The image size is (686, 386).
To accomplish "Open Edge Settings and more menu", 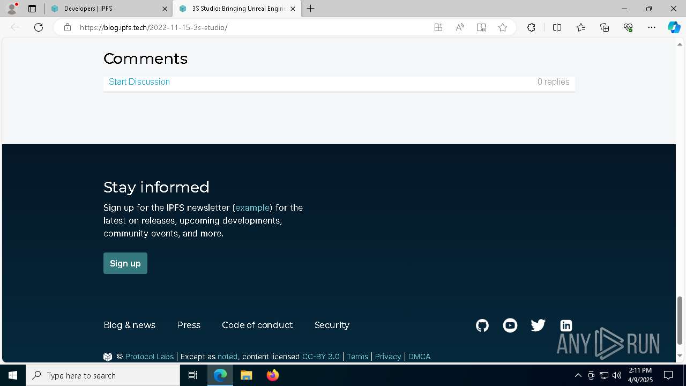I will point(652,27).
